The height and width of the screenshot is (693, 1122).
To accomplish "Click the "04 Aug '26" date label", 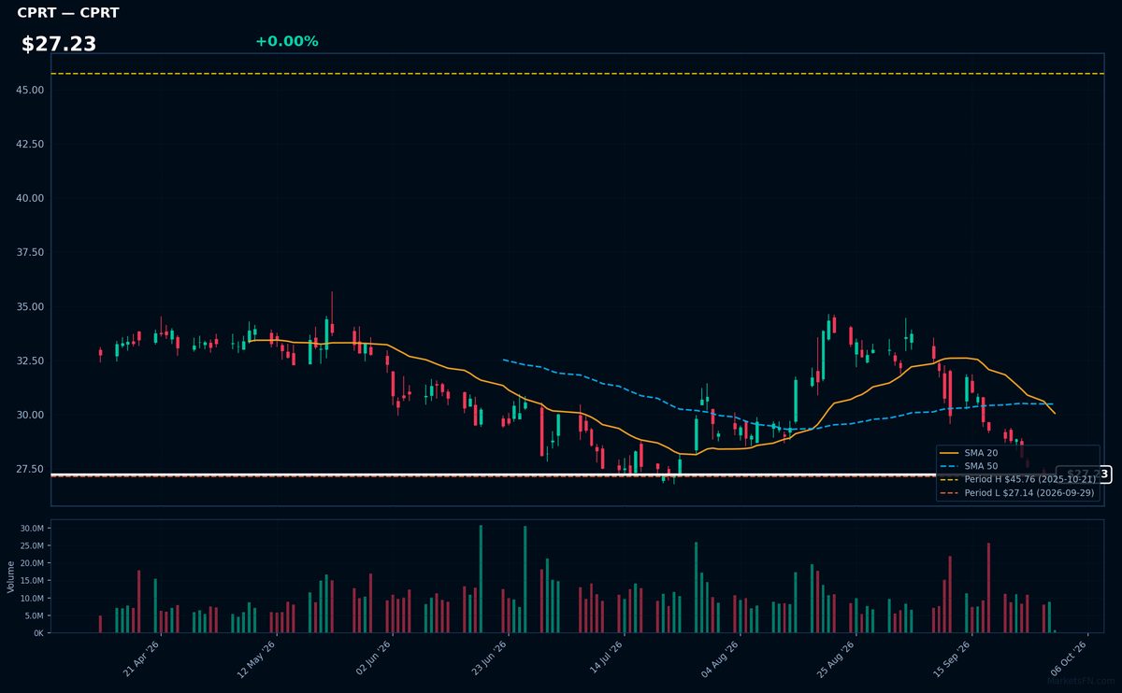I will point(721,658).
